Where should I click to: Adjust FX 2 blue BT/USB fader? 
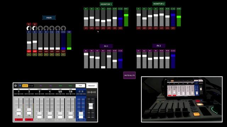click(173, 56)
